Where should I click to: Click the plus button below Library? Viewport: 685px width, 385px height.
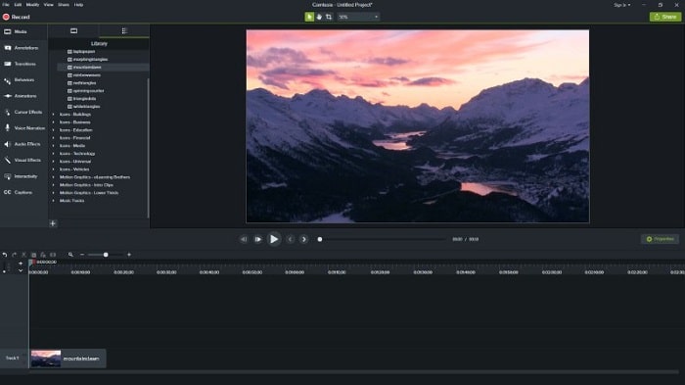click(53, 223)
